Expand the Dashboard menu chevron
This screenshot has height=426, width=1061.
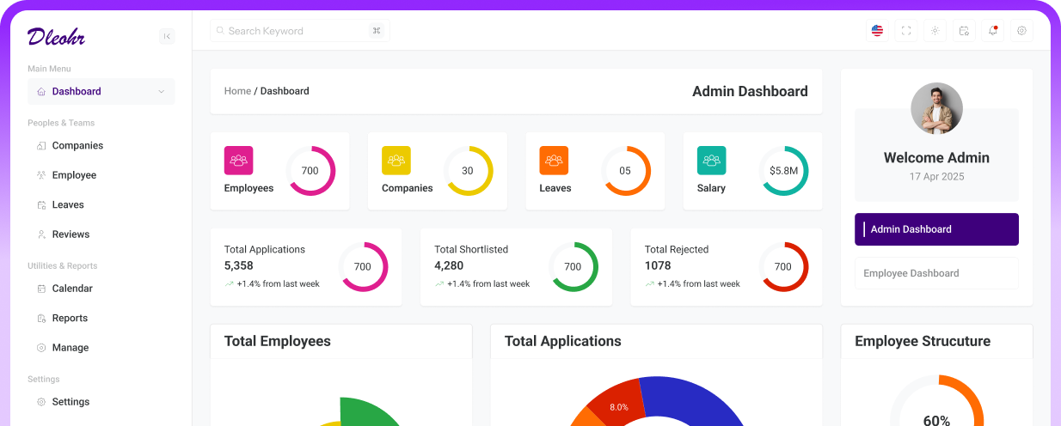coord(161,92)
